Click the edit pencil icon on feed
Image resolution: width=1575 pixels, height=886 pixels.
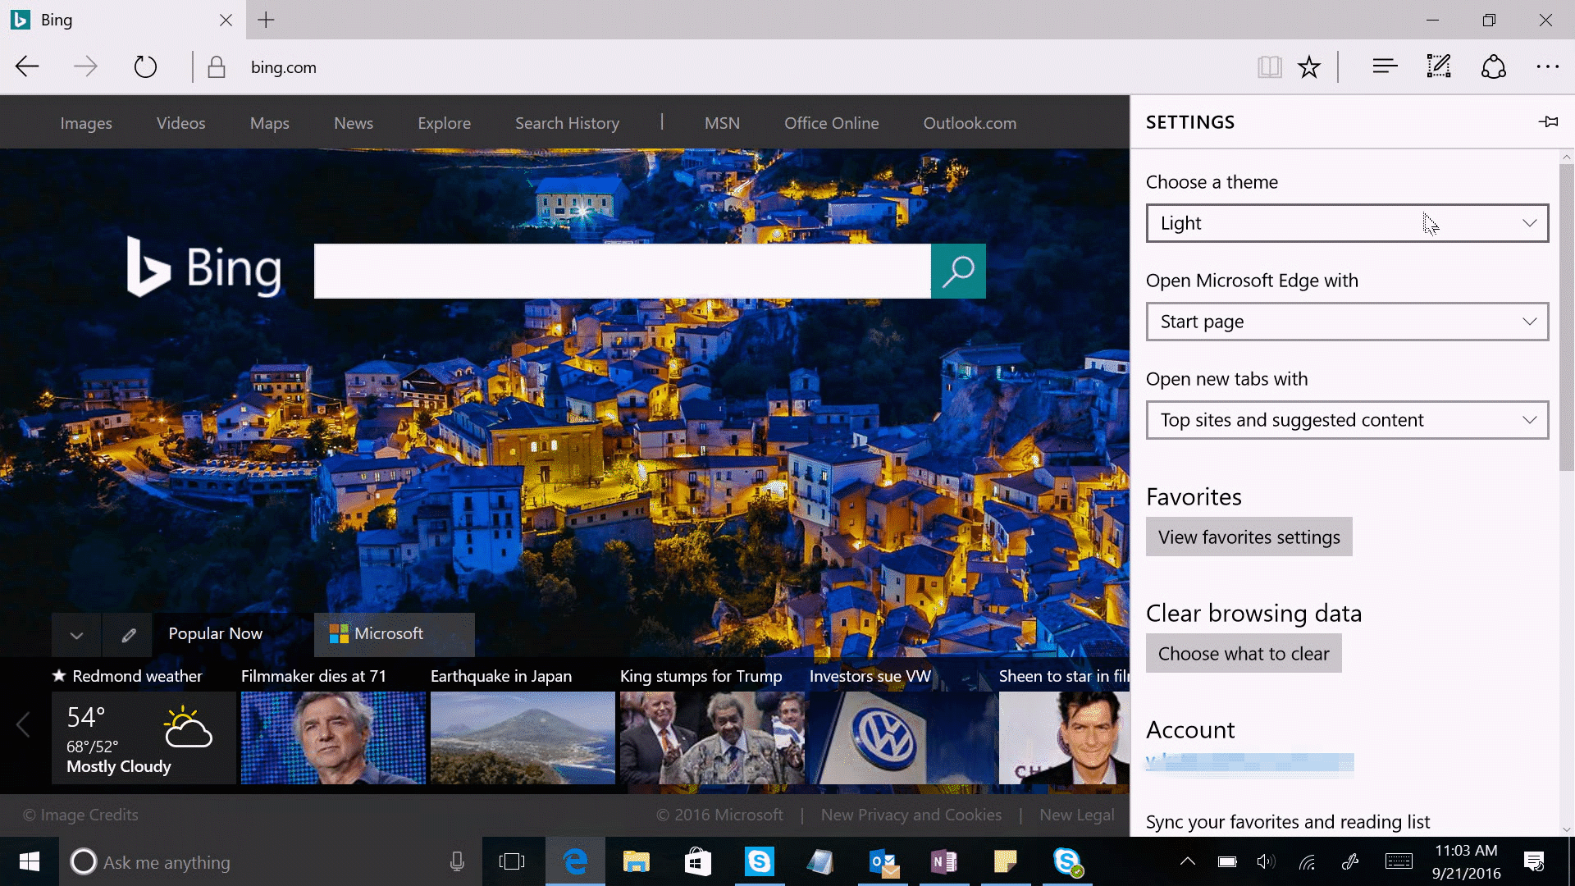(x=128, y=633)
